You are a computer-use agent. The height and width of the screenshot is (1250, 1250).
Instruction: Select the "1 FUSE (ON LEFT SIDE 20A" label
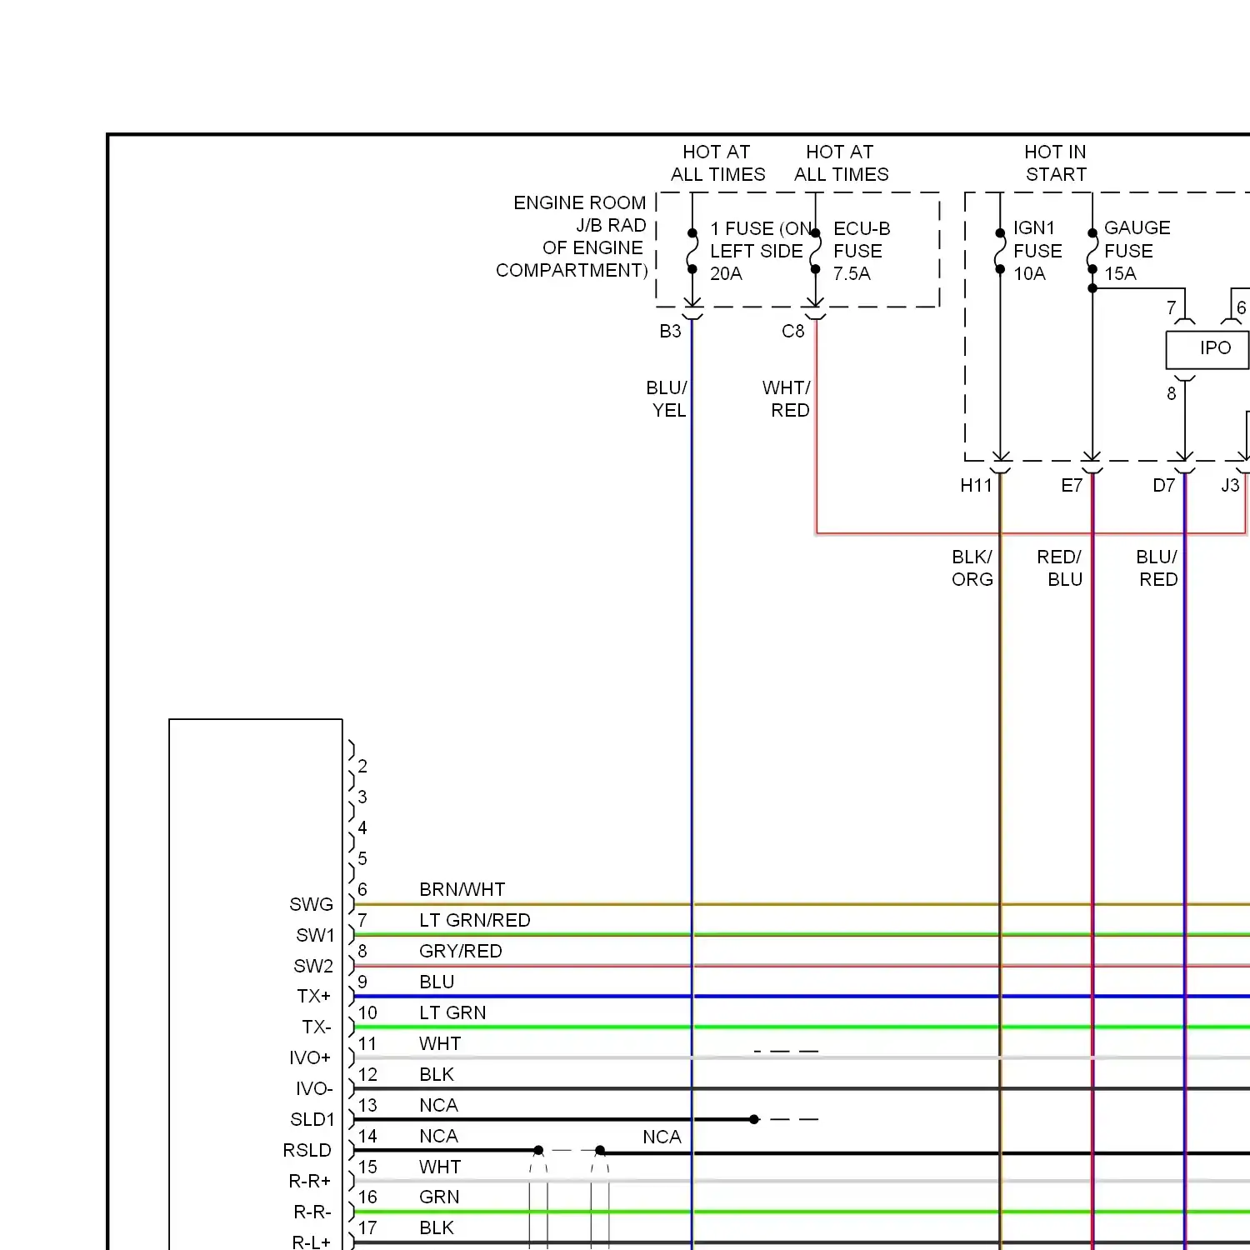761,251
